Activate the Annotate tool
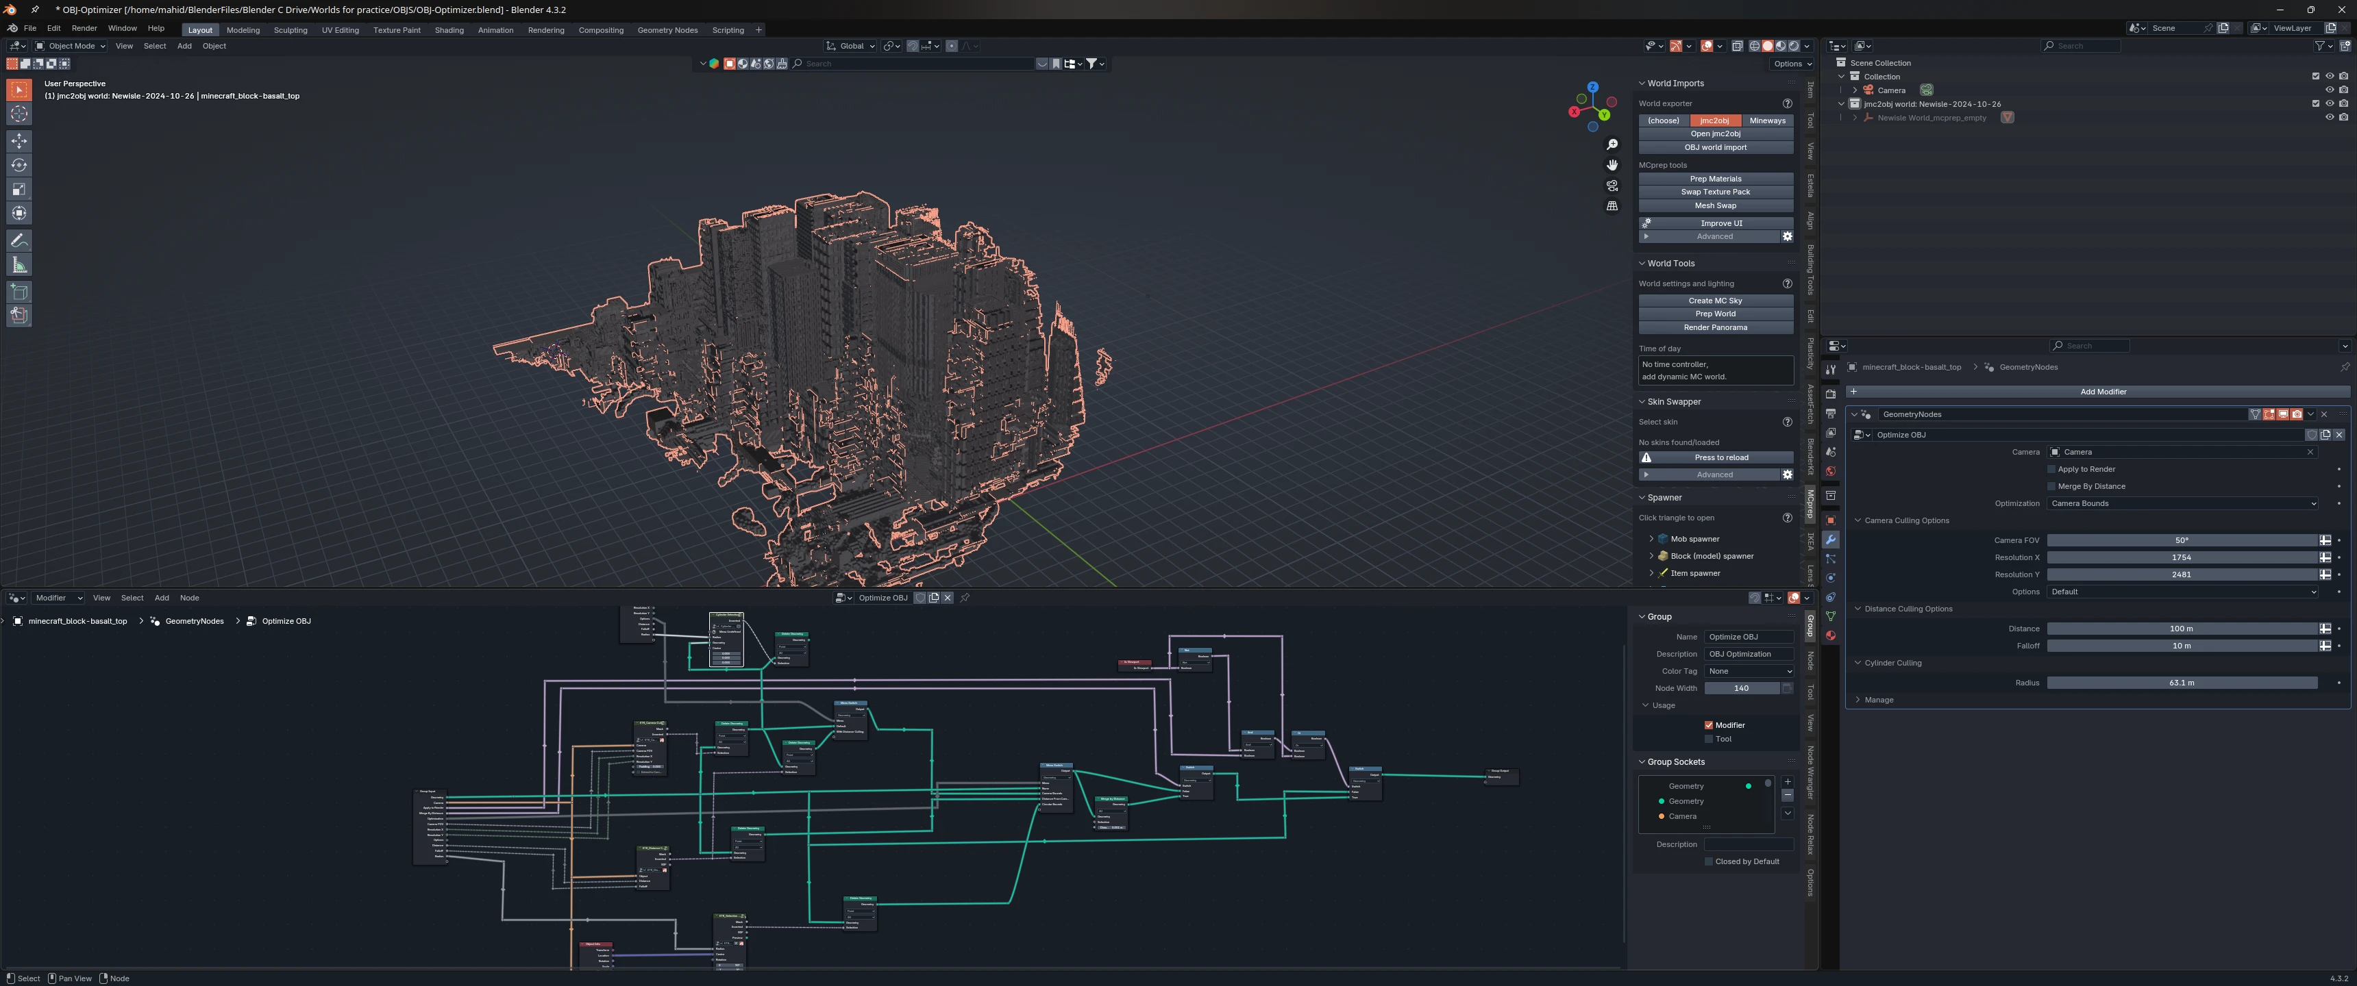 (18, 240)
